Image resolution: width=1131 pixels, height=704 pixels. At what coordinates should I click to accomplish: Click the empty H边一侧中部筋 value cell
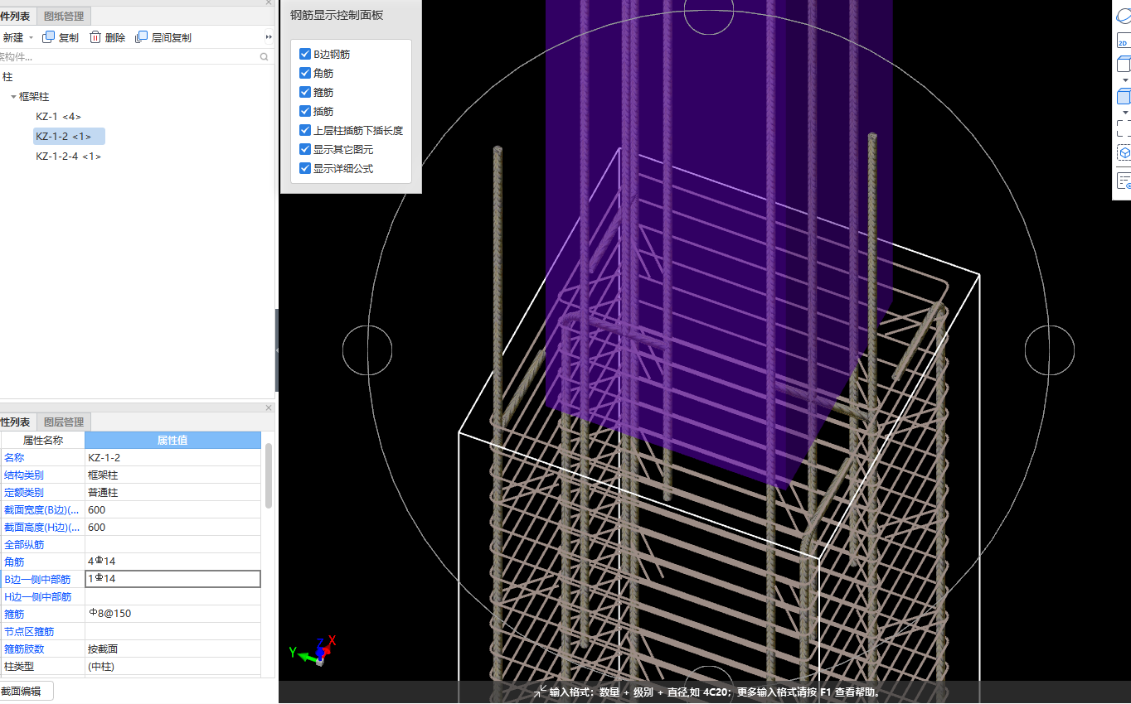(173, 596)
